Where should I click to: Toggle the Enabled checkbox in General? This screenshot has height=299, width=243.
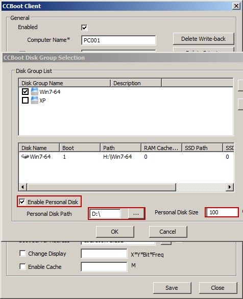pyautogui.click(x=84, y=28)
